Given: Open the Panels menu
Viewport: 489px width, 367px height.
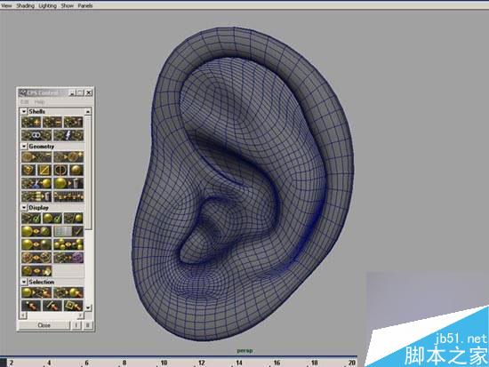Looking at the screenshot, I should pyautogui.click(x=85, y=5).
